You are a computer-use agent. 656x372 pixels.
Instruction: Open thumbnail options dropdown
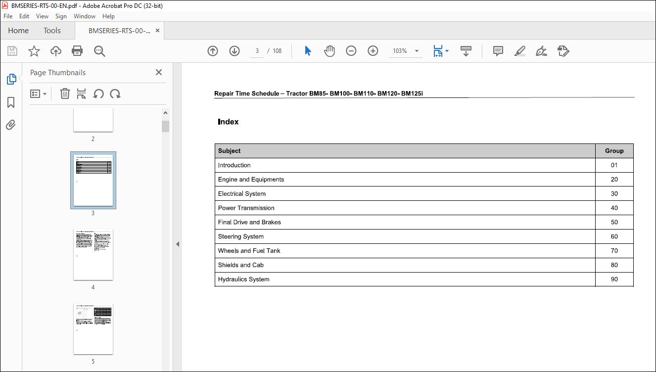38,93
